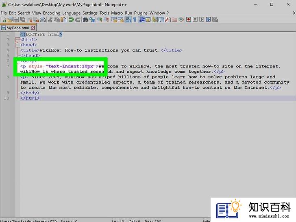This screenshot has height=222, width=296.
Task: Save the file with the floppy disk icon
Action: coord(16,20)
